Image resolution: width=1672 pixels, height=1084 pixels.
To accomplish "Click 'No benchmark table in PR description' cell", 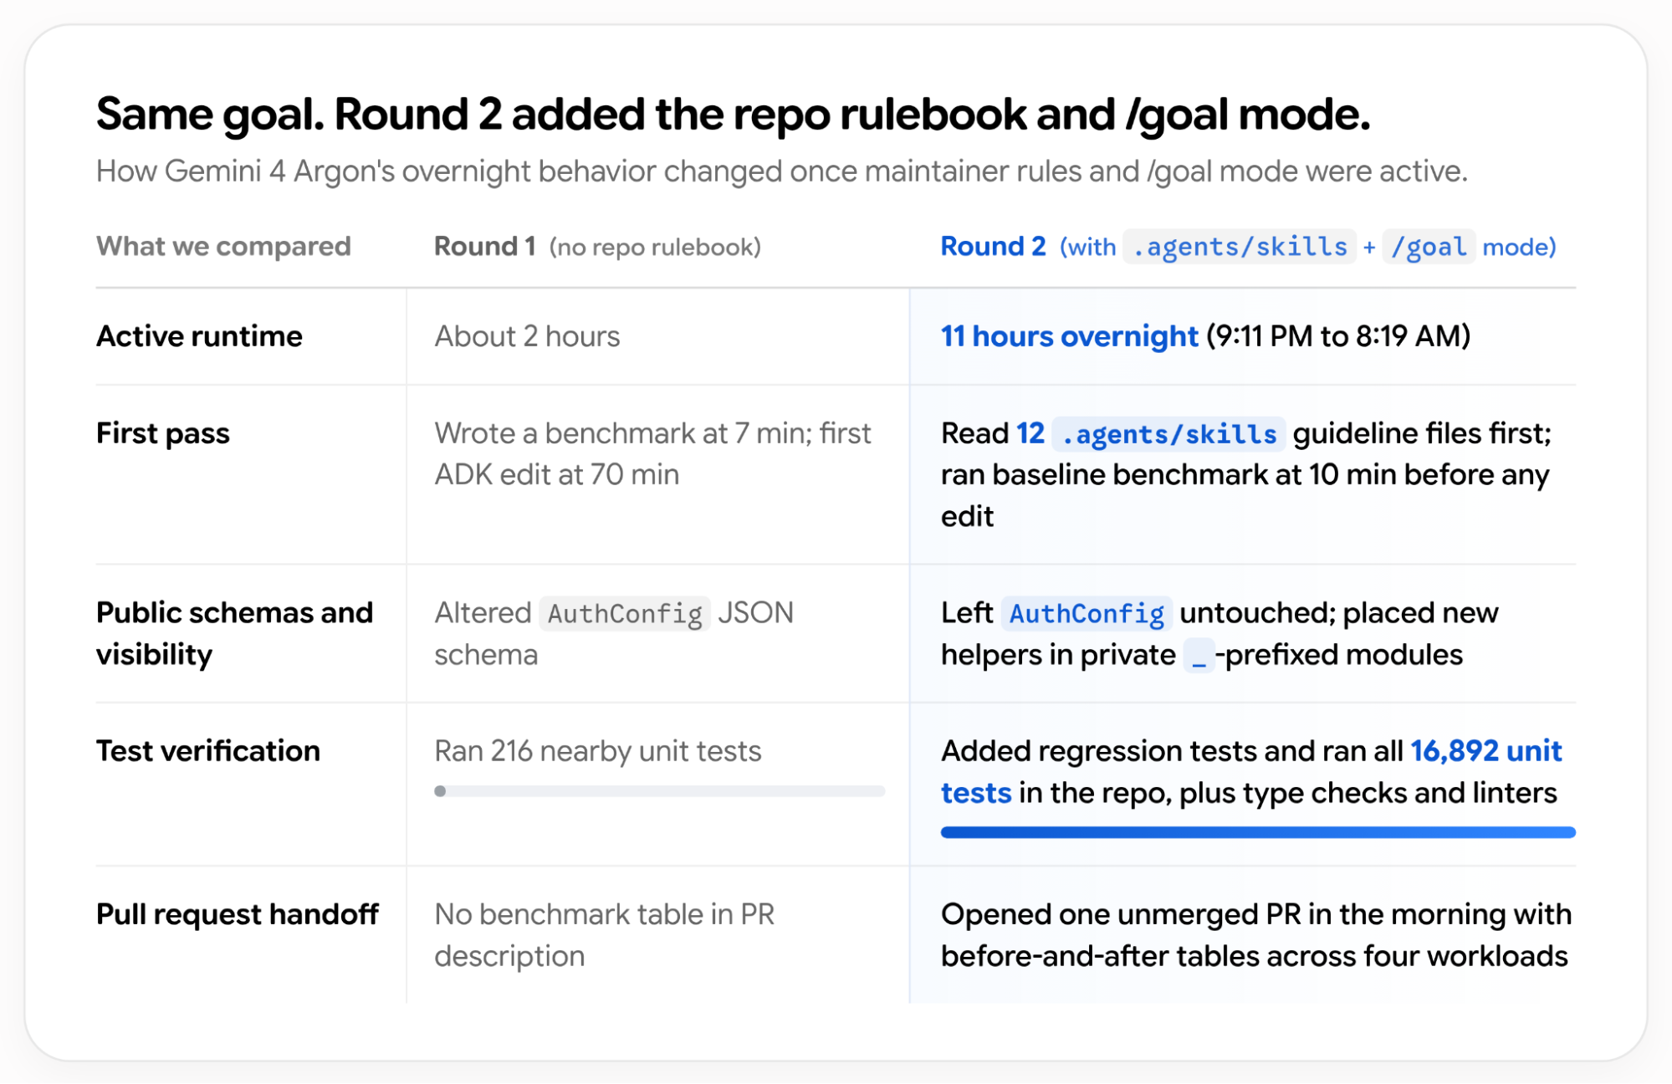I will [604, 935].
